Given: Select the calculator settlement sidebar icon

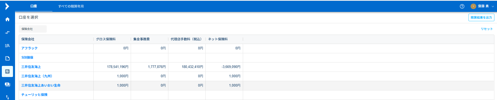Looking at the screenshot, I should (7, 71).
